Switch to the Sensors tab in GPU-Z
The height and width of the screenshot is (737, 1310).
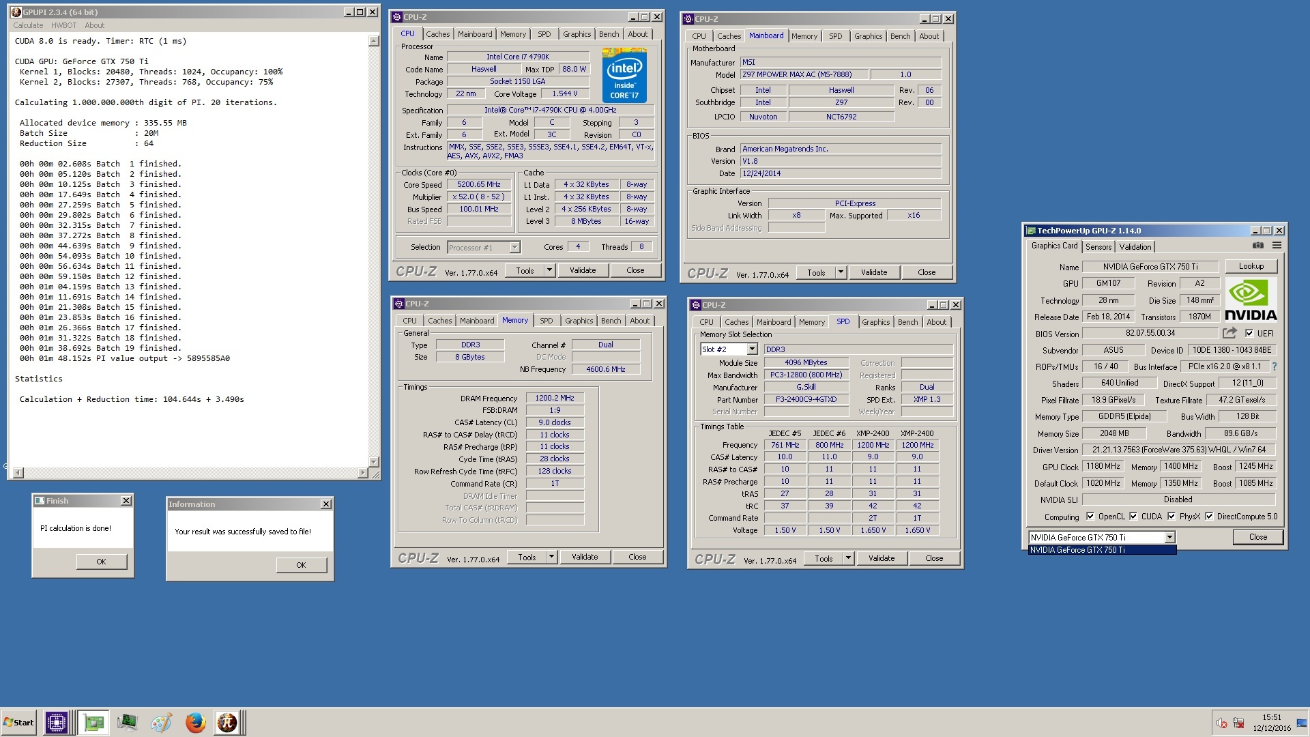1098,247
